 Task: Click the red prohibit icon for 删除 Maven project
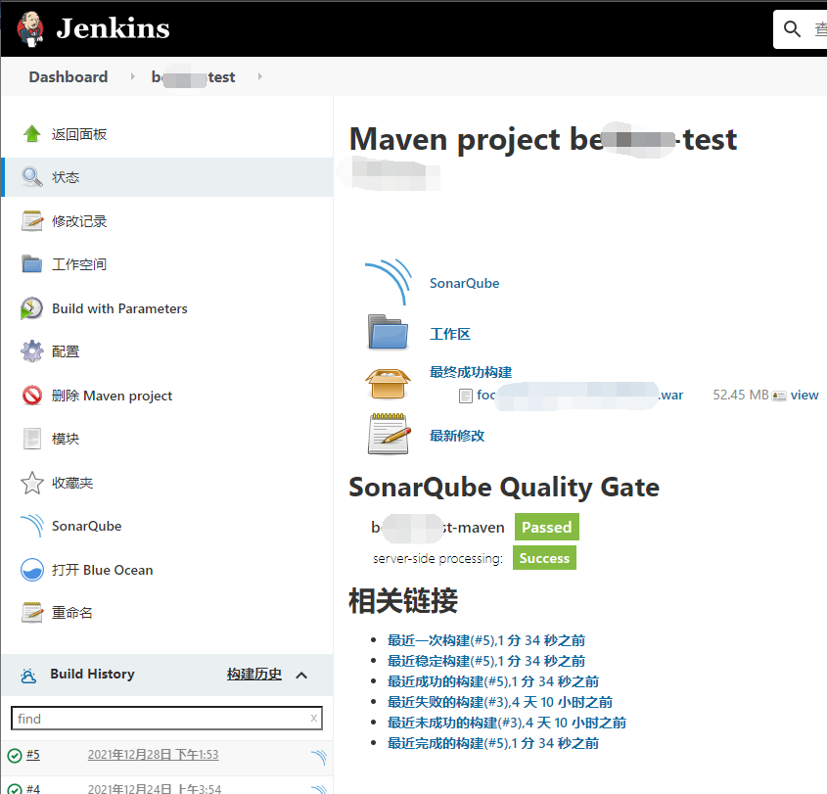[32, 396]
